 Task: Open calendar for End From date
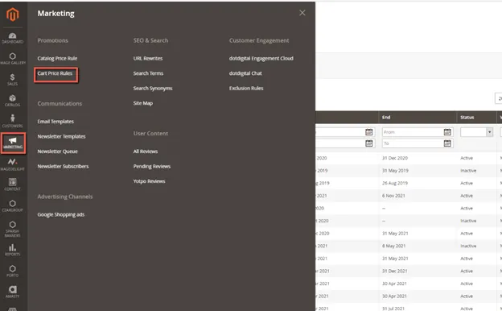(x=447, y=132)
